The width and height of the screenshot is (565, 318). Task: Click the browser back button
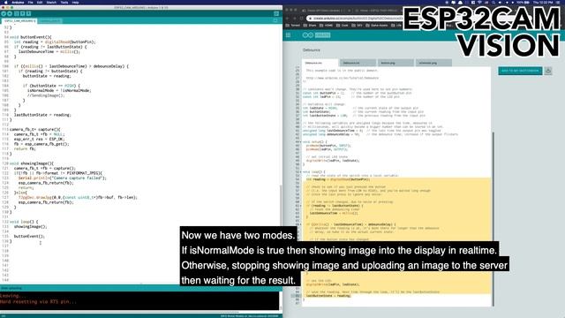tap(288, 18)
